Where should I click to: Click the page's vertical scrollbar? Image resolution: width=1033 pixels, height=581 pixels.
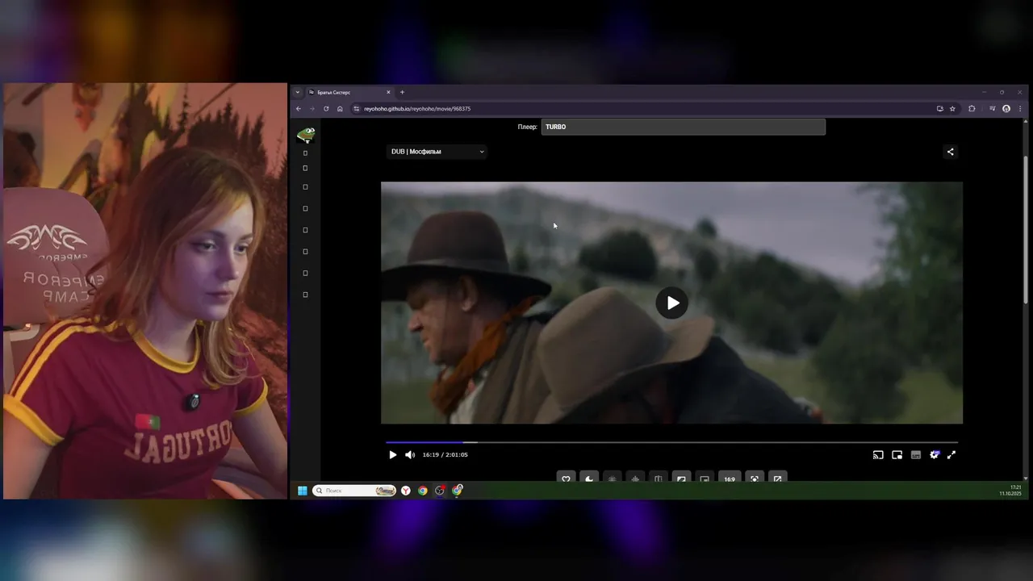[x=1026, y=228]
